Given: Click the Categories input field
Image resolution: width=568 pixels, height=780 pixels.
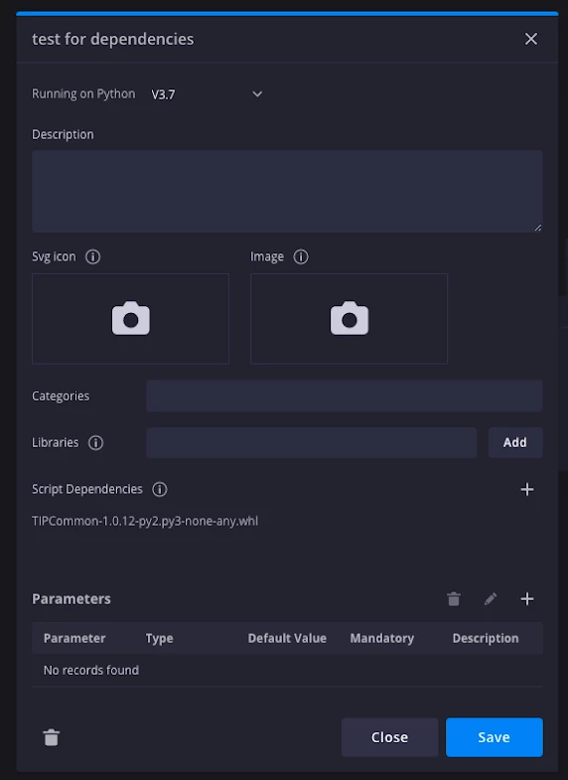Looking at the screenshot, I should [x=345, y=396].
